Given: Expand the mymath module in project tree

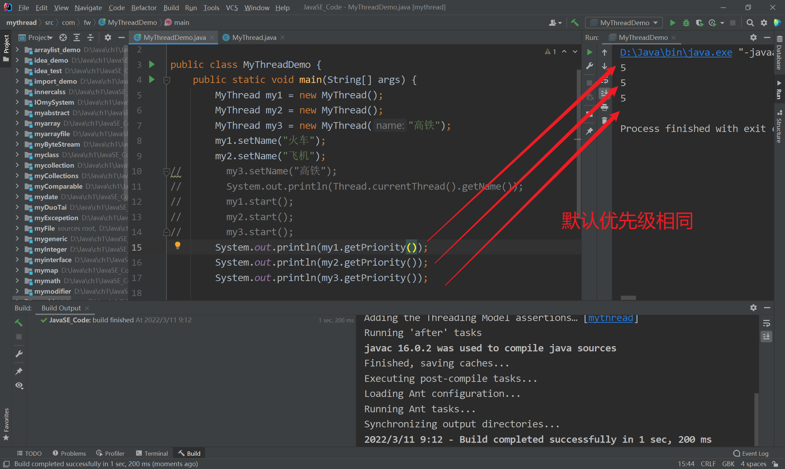Looking at the screenshot, I should [17, 281].
